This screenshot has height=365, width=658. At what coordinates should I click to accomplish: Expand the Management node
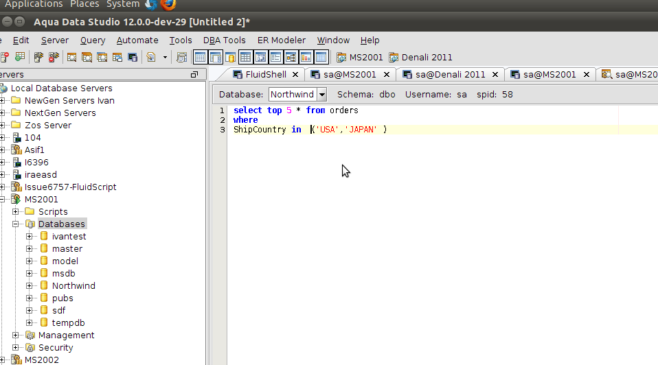tap(16, 335)
